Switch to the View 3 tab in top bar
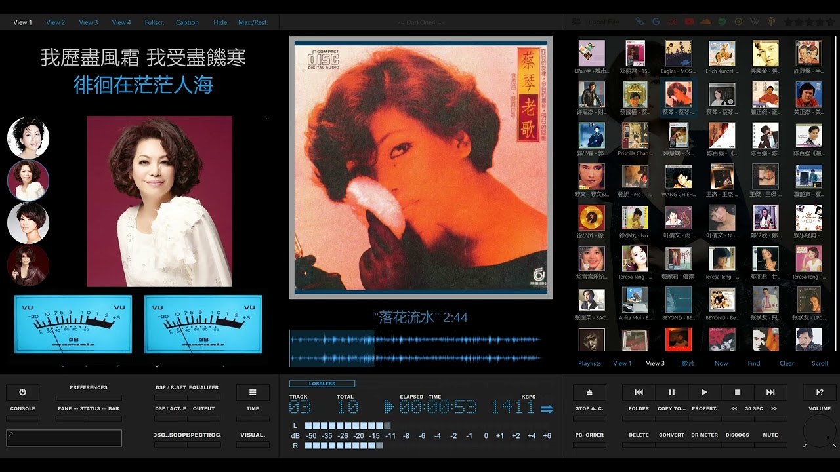Viewport: 840px width, 472px height. tap(89, 22)
